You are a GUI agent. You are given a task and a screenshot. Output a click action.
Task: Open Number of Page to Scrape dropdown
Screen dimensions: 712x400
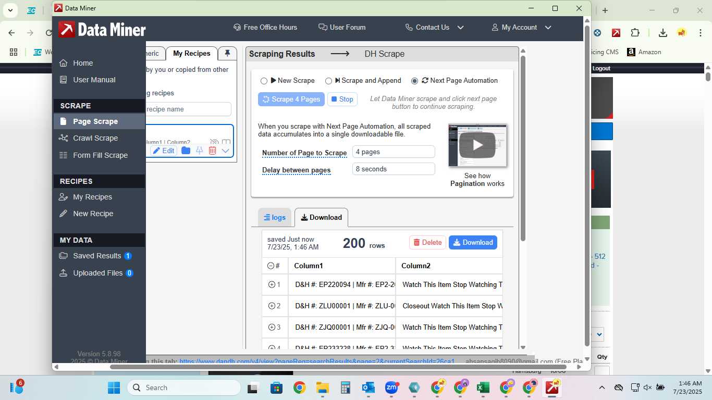394,152
